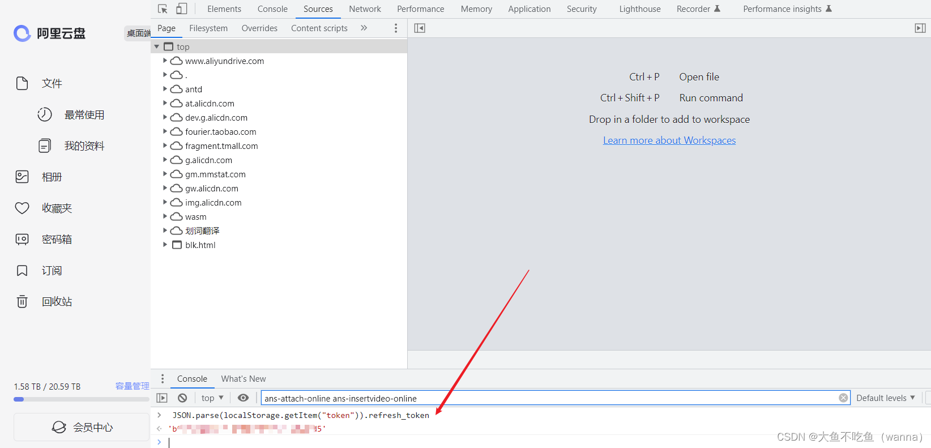
Task: Click the cloud icon next to wasm
Action: pyautogui.click(x=177, y=216)
